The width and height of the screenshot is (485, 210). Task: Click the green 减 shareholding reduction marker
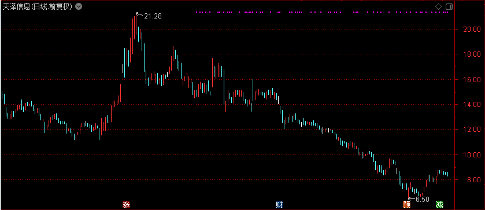(x=439, y=204)
